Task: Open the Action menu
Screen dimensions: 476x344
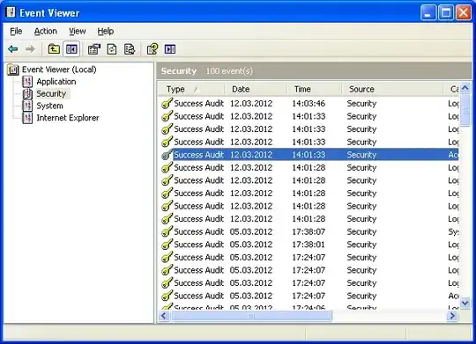Action: pos(46,31)
